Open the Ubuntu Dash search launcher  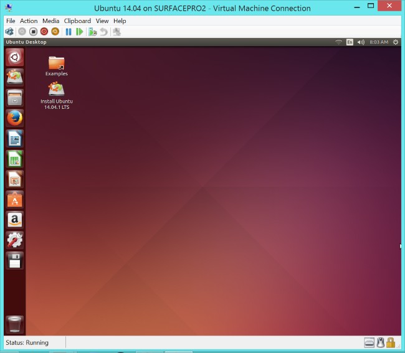[x=15, y=57]
